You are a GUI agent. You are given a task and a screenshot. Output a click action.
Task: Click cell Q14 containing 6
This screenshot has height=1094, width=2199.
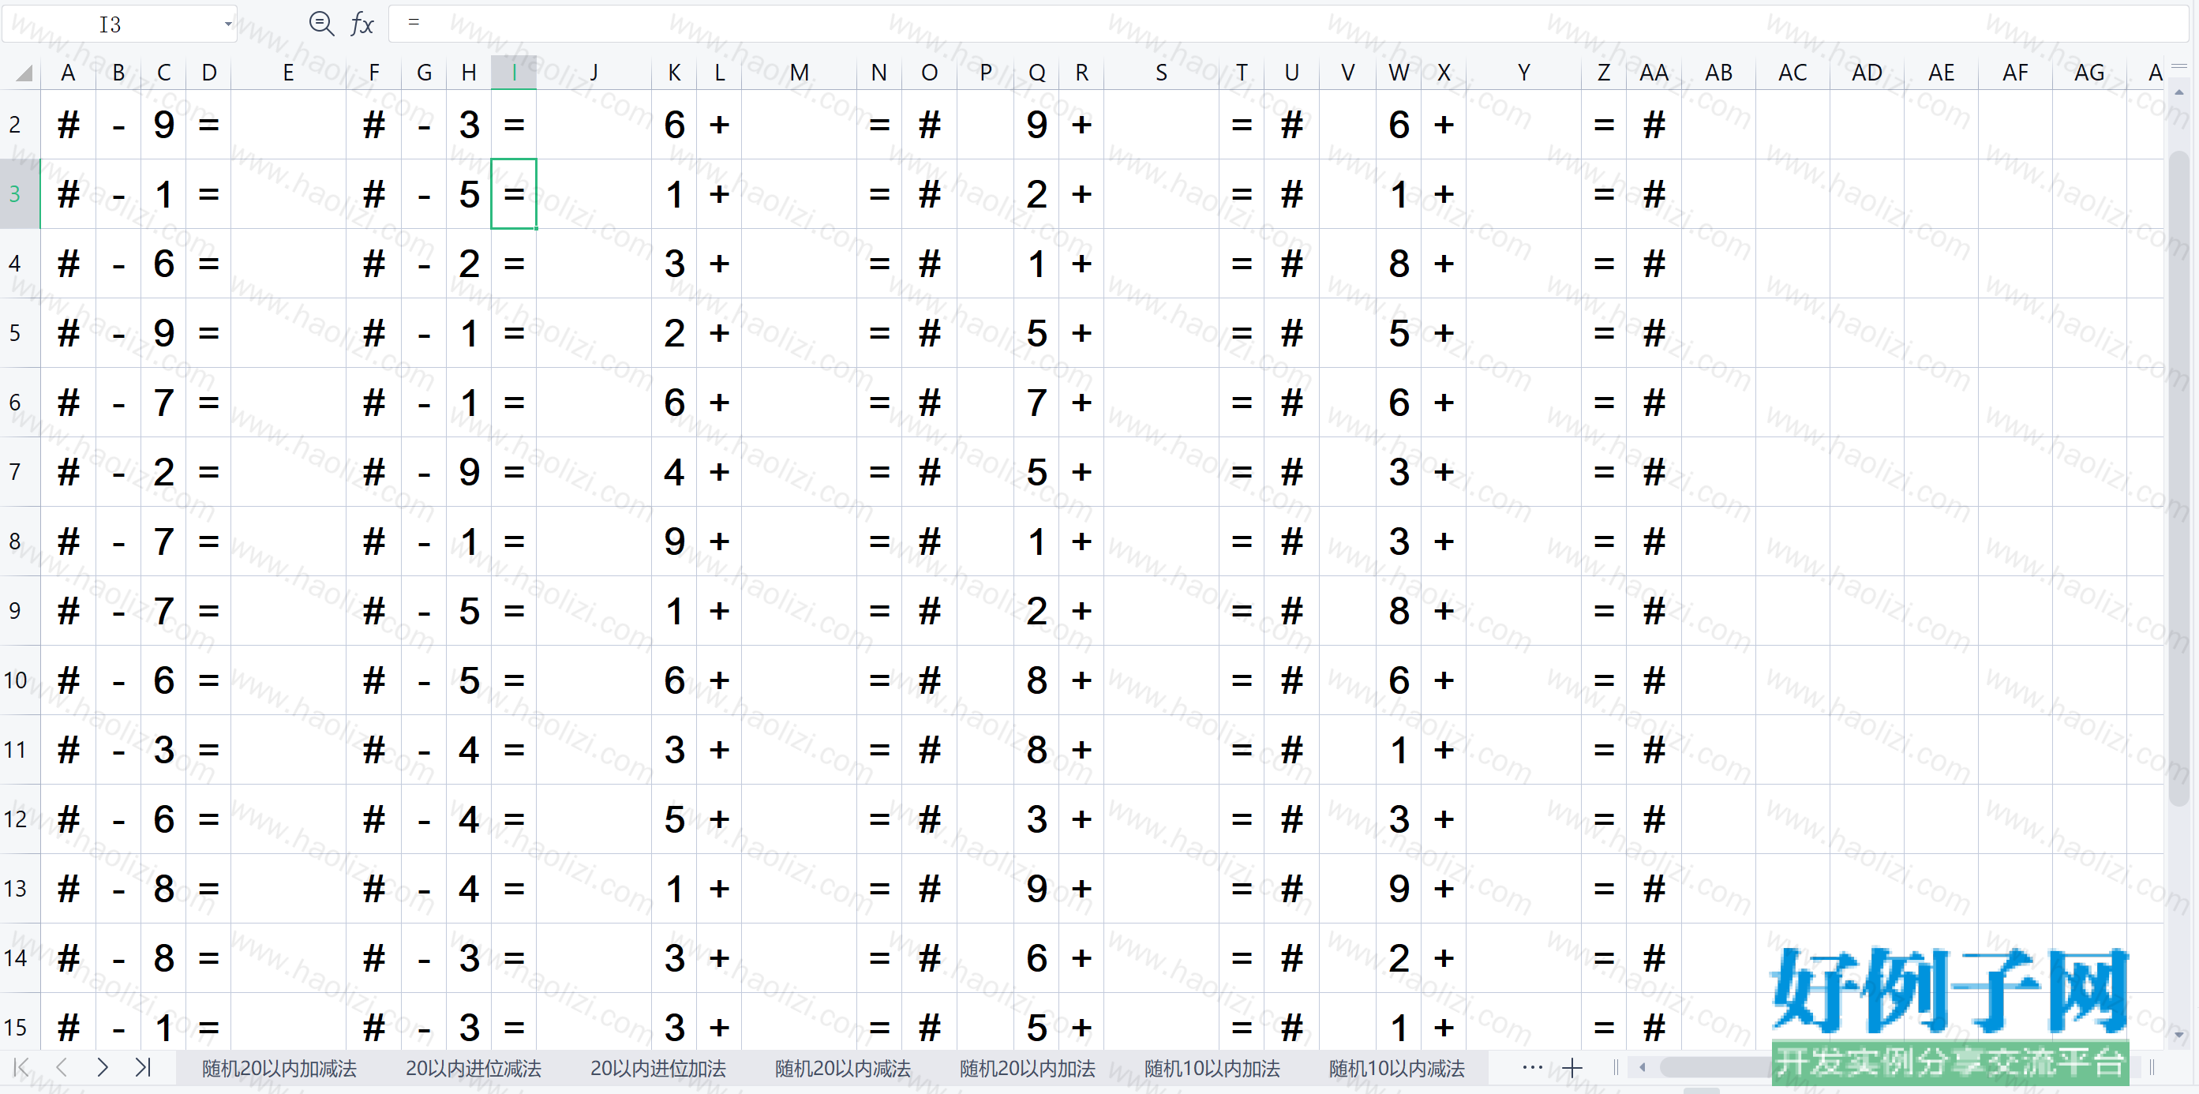(x=1036, y=958)
